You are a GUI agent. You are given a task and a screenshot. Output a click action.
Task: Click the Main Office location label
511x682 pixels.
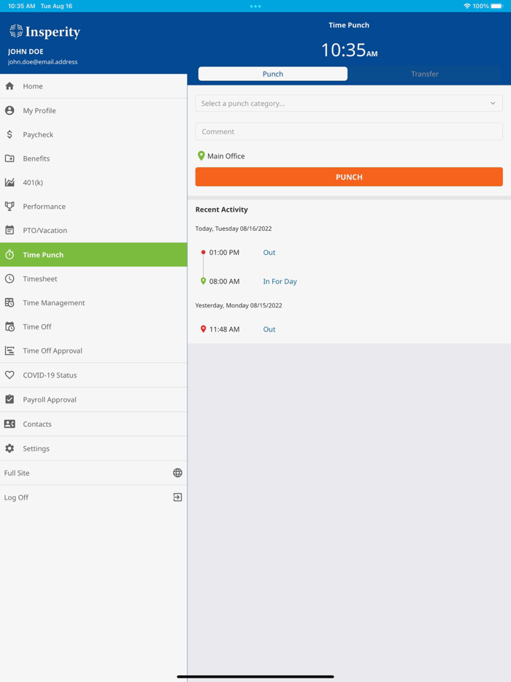[x=226, y=156]
